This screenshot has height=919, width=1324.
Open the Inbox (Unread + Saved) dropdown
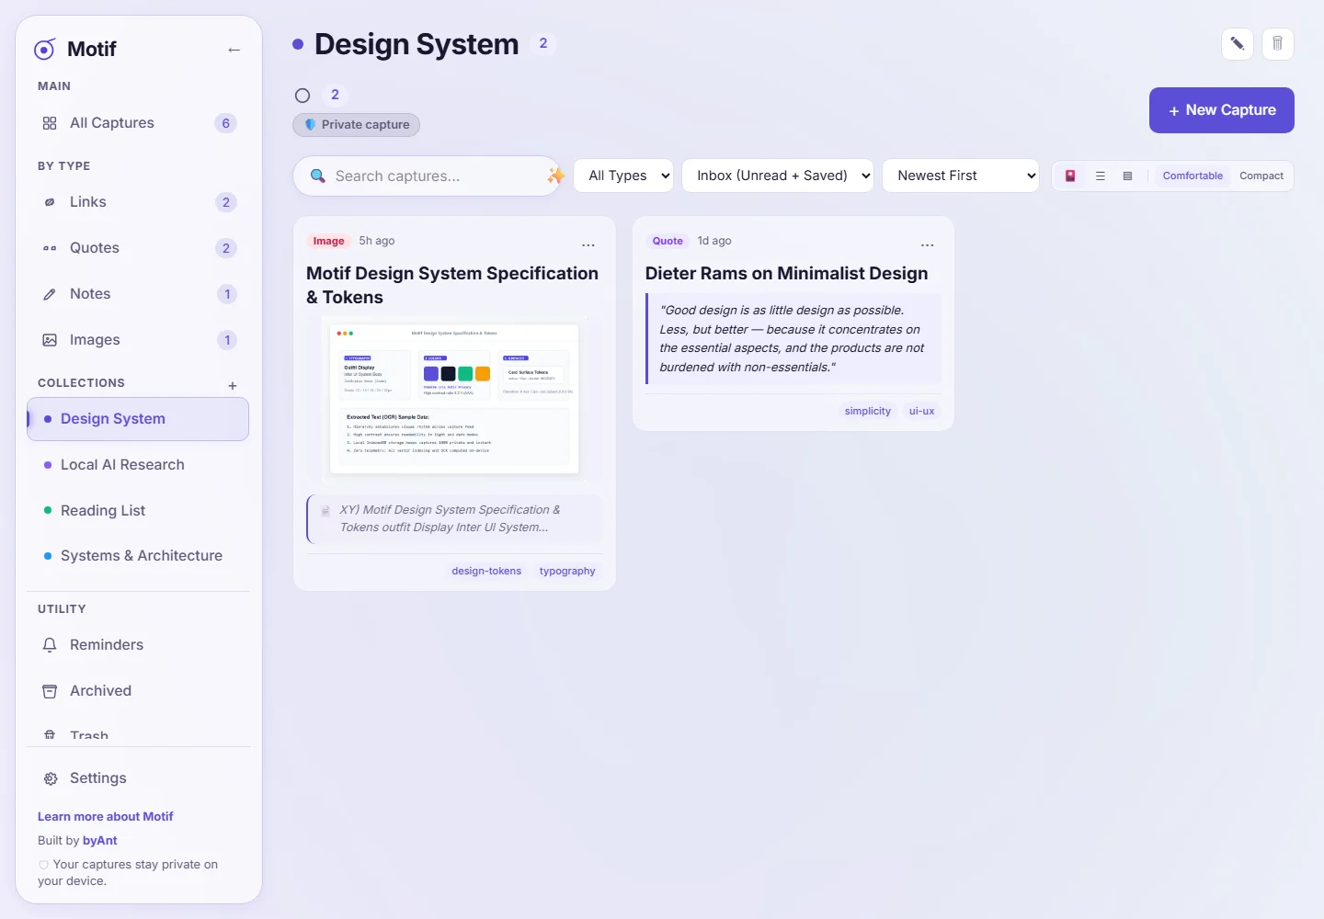778,176
